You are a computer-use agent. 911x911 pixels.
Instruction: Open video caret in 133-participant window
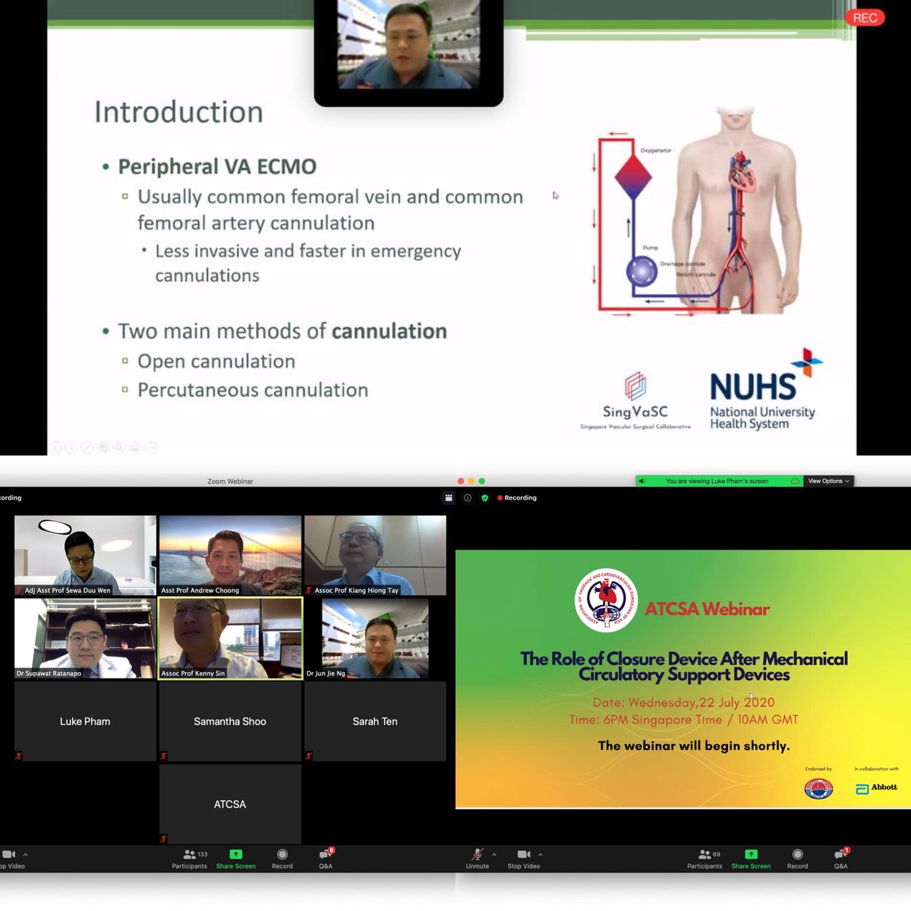(25, 854)
